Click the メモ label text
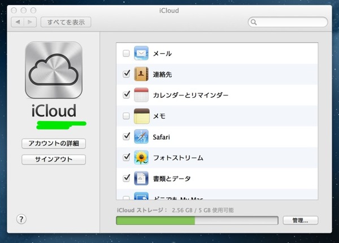This screenshot has width=339, height=243. coord(159,116)
